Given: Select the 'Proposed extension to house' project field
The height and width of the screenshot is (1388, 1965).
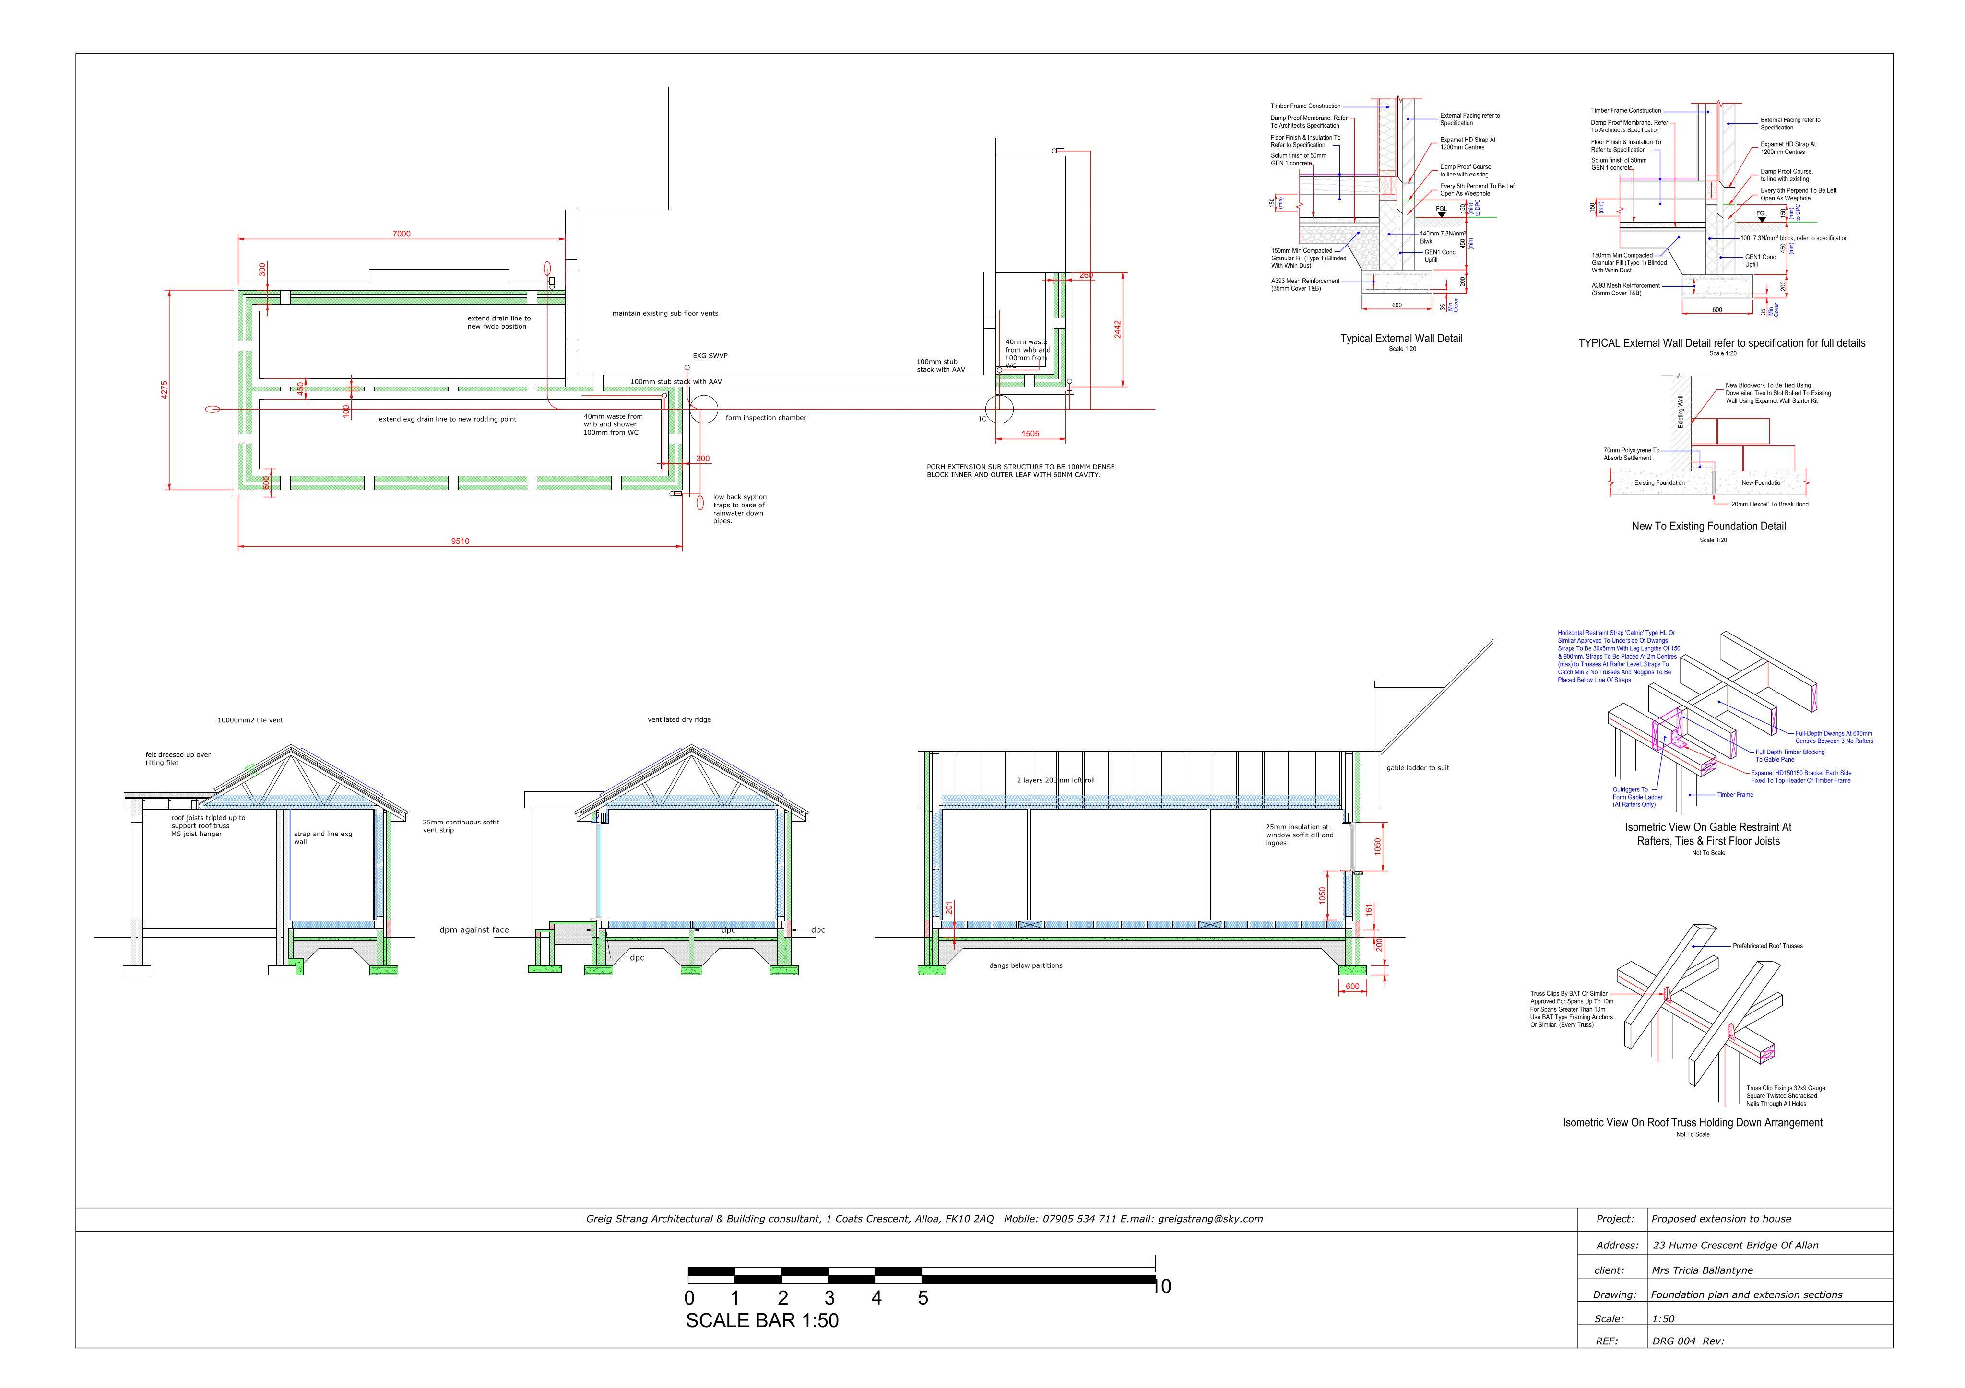Looking at the screenshot, I should (x=1721, y=1219).
